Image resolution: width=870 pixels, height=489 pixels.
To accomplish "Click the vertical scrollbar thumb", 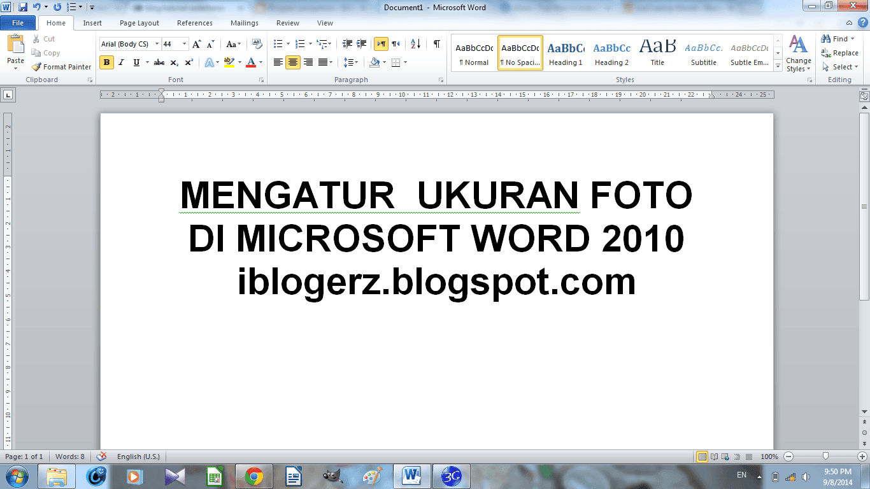I will (864, 207).
